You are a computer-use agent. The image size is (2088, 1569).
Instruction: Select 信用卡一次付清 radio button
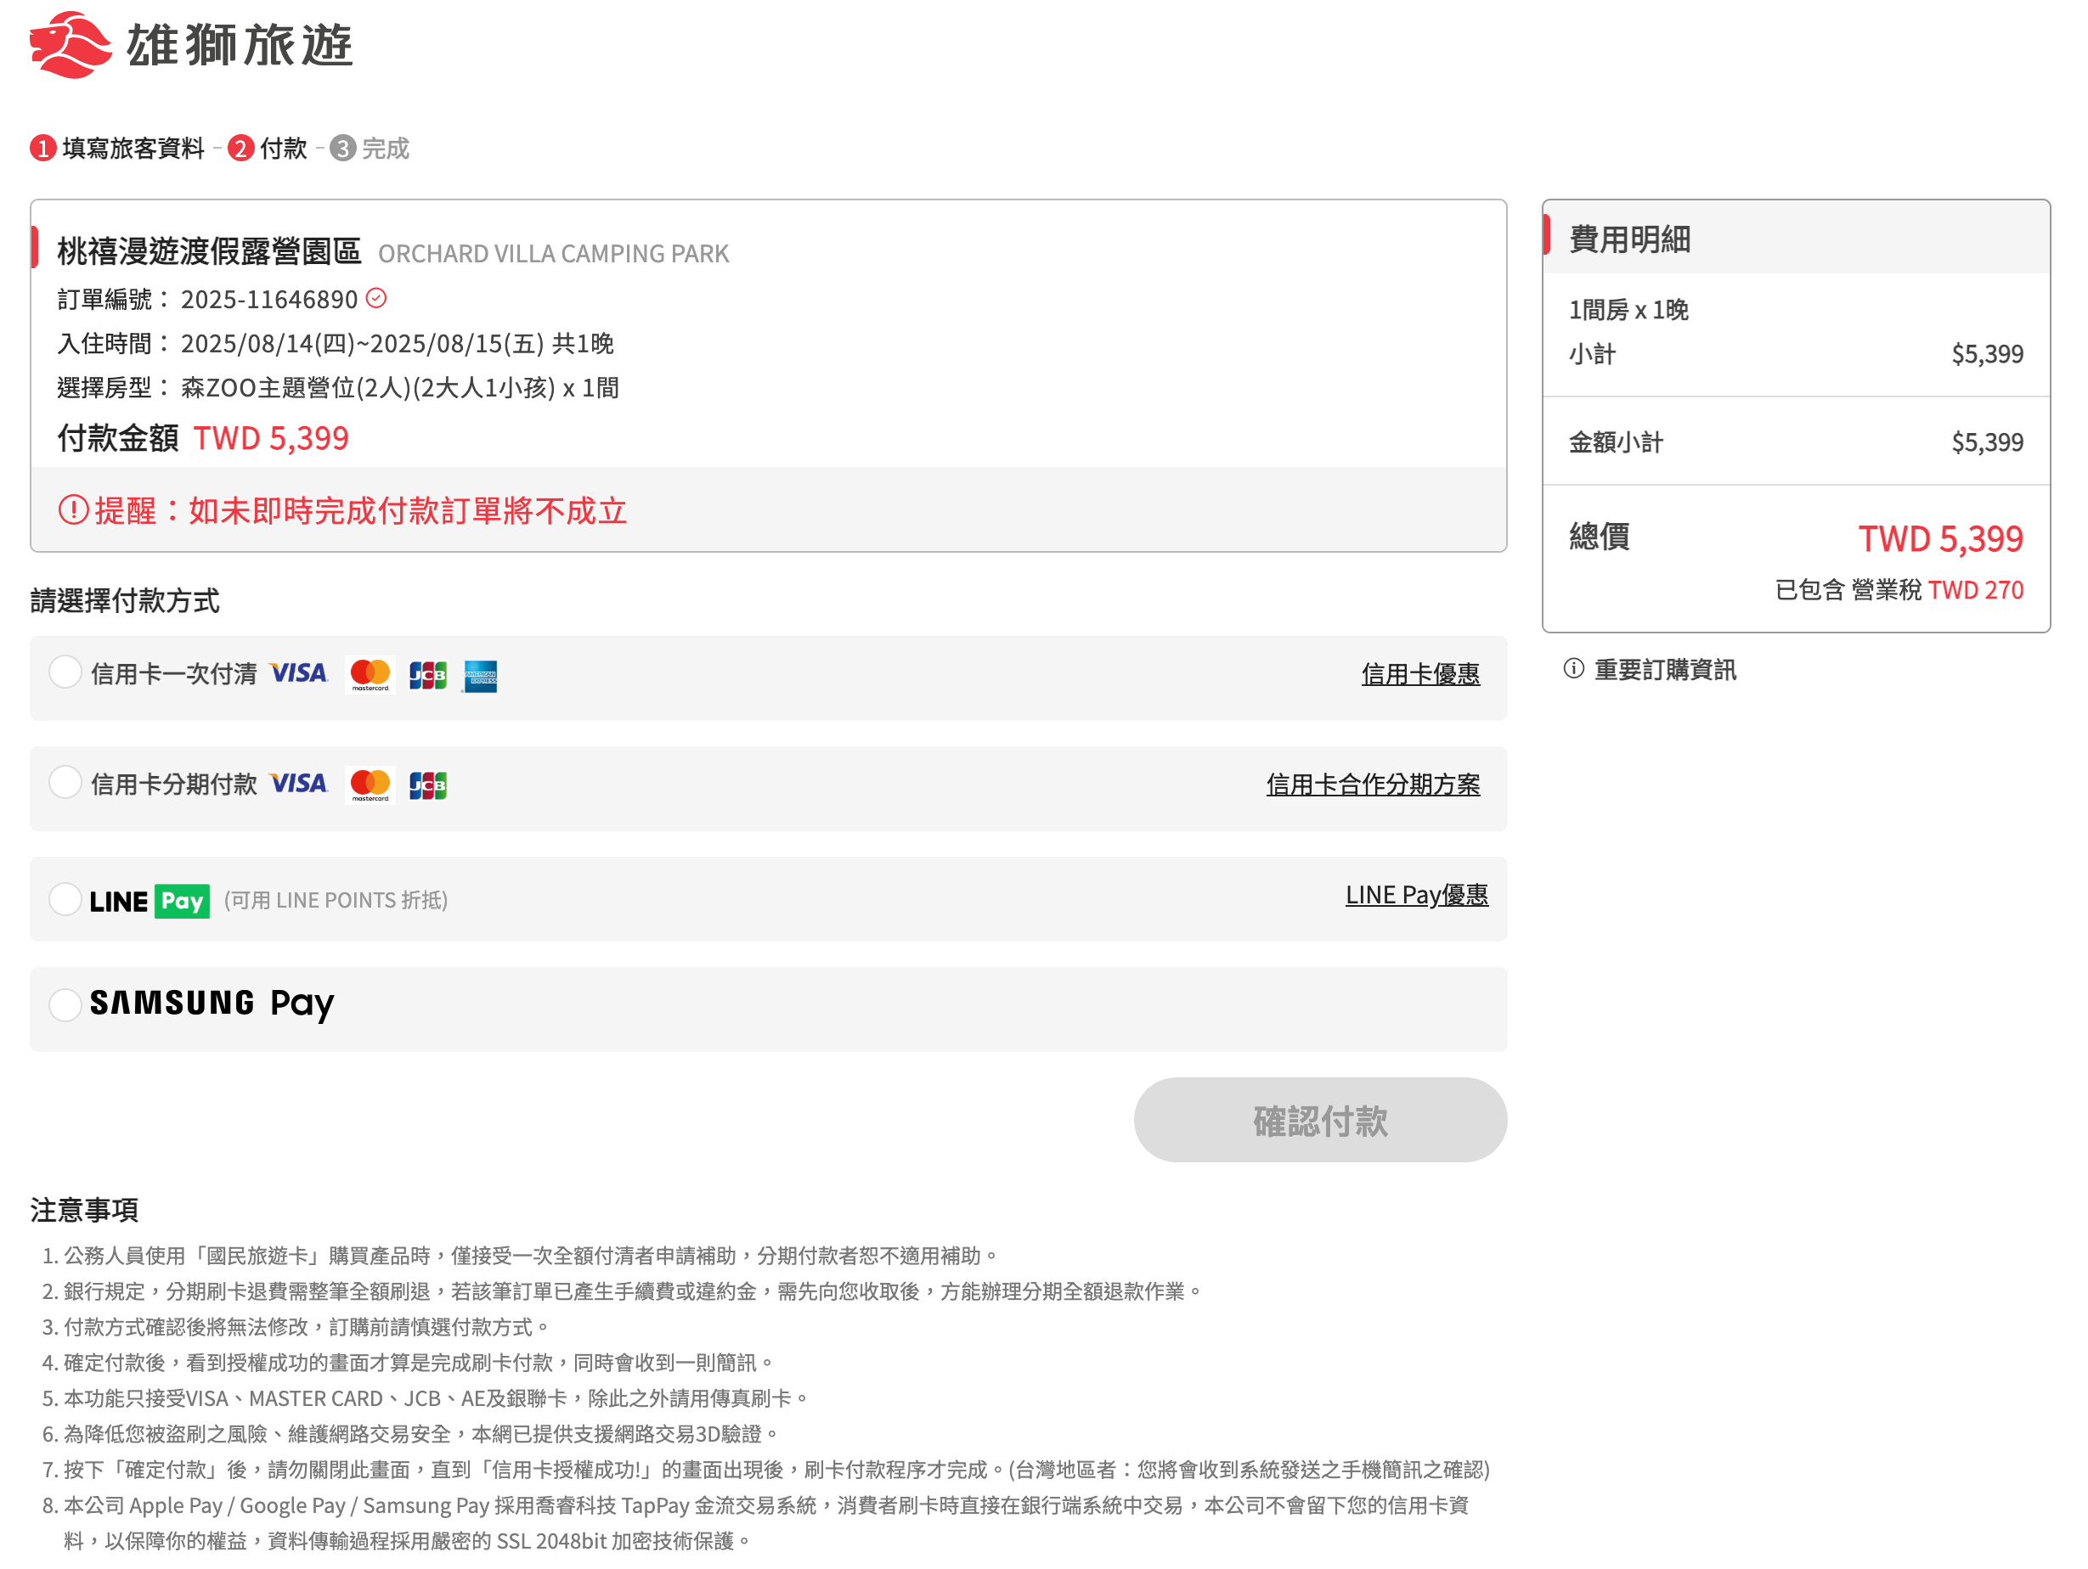pos(65,672)
